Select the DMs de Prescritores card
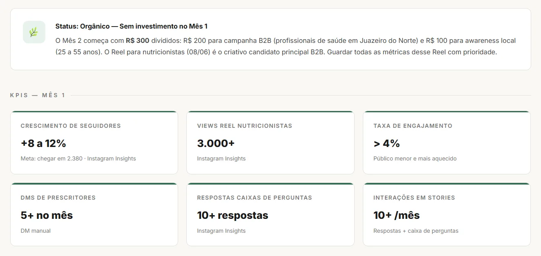The image size is (541, 256). point(94,214)
